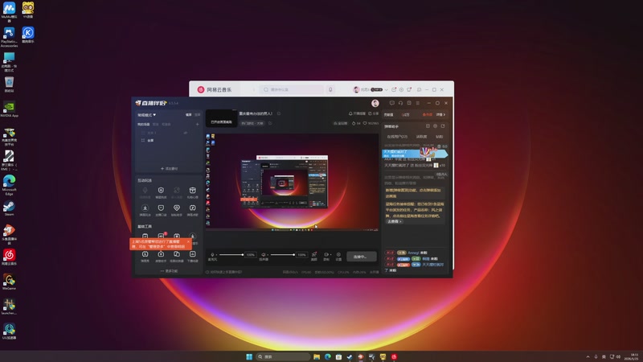The height and width of the screenshot is (362, 643).
Task: Open the profile avatar in 直播伴侣
Action: (375, 104)
